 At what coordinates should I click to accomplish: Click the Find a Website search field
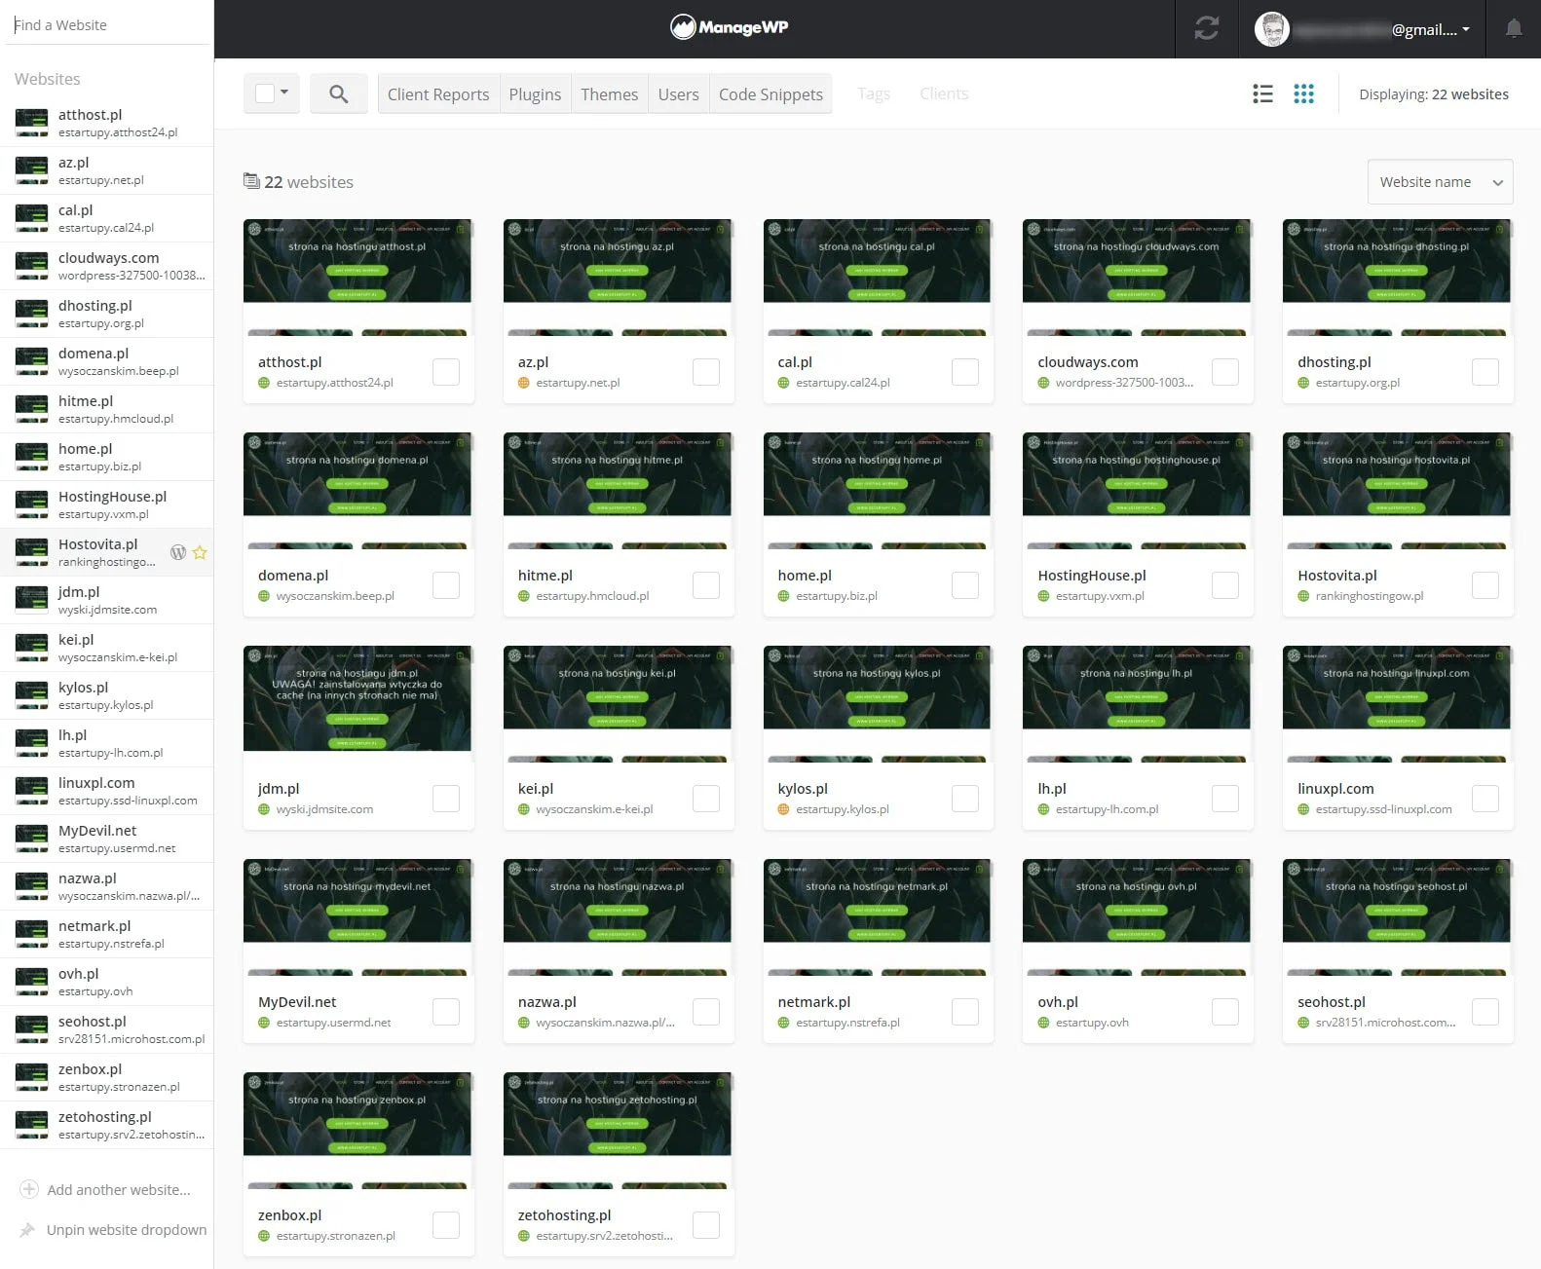click(x=106, y=25)
